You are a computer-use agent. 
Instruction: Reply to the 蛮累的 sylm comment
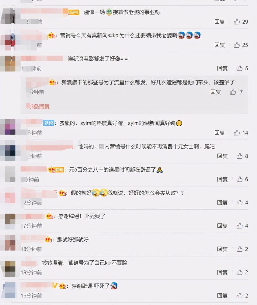coord(220,133)
